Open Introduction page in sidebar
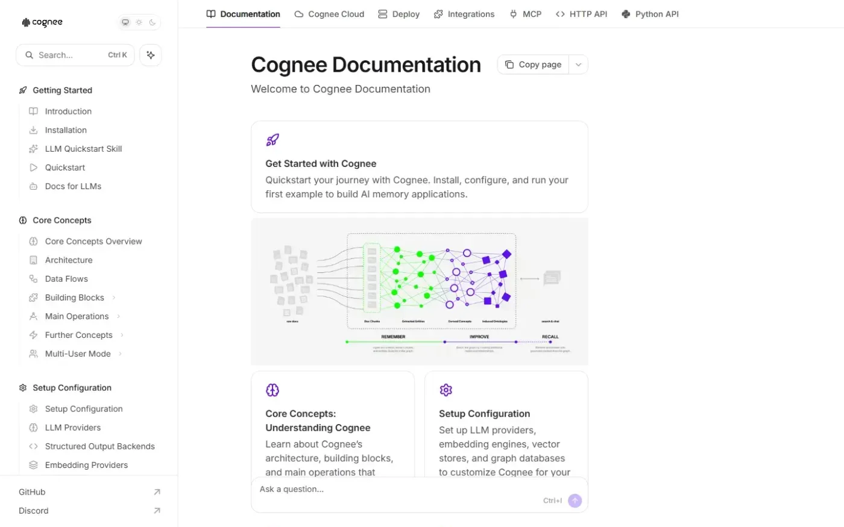The height and width of the screenshot is (527, 844). point(68,111)
